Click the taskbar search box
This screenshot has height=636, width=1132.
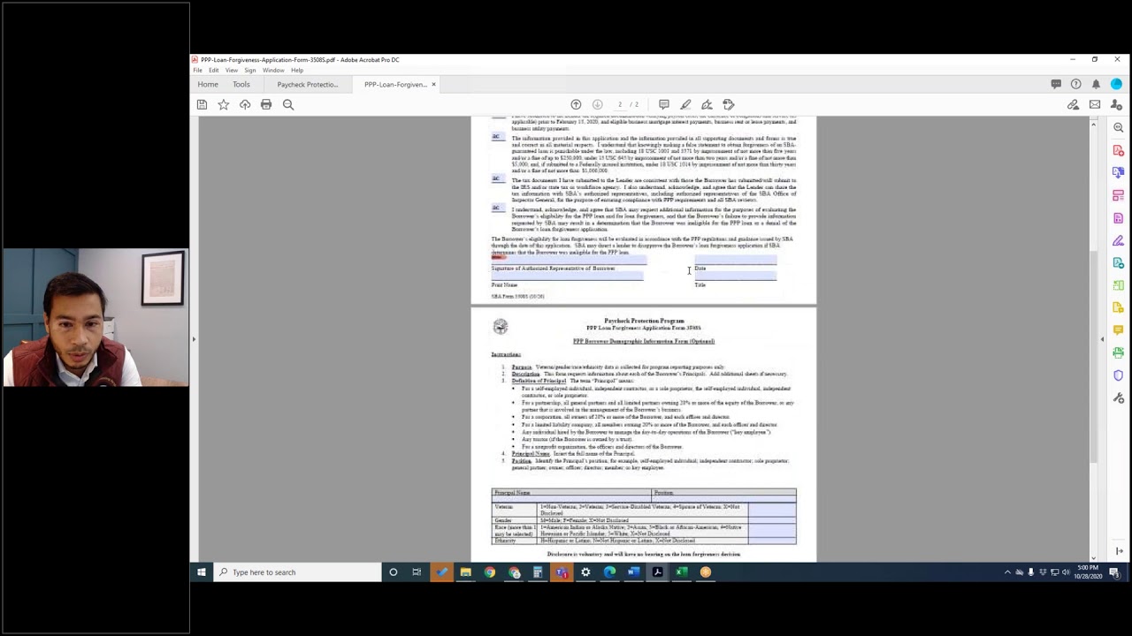297,572
